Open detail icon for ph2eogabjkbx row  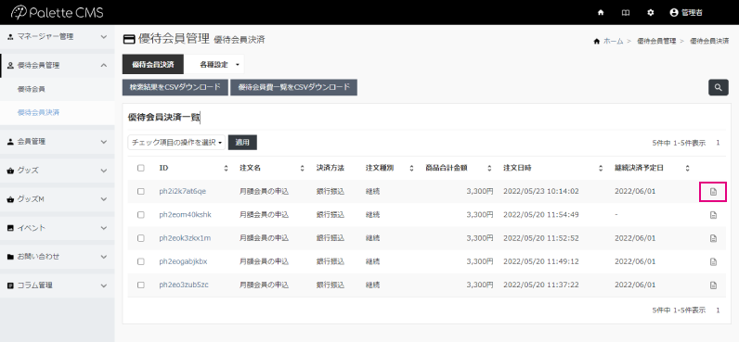point(713,261)
